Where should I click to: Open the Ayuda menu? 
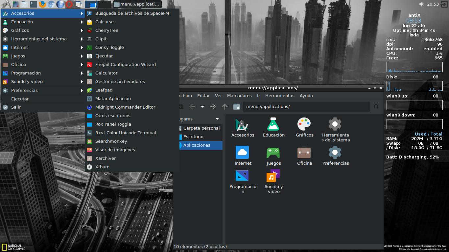[306, 96]
